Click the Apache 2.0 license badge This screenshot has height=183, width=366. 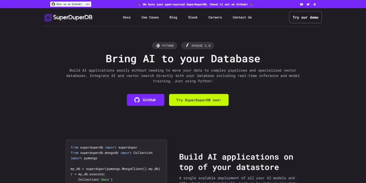click(x=198, y=46)
